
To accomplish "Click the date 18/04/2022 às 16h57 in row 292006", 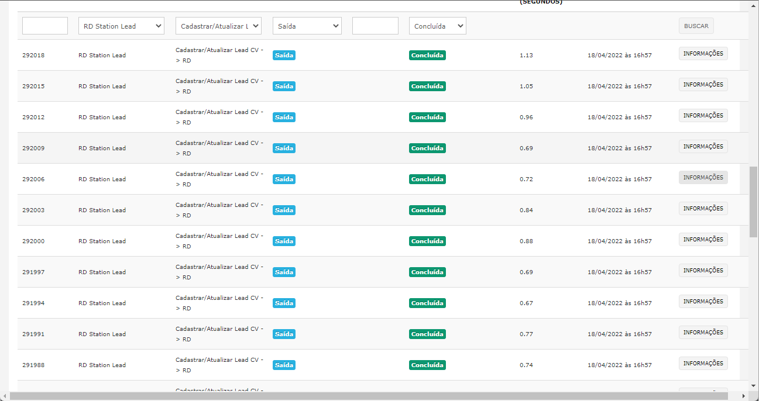I will coord(620,179).
